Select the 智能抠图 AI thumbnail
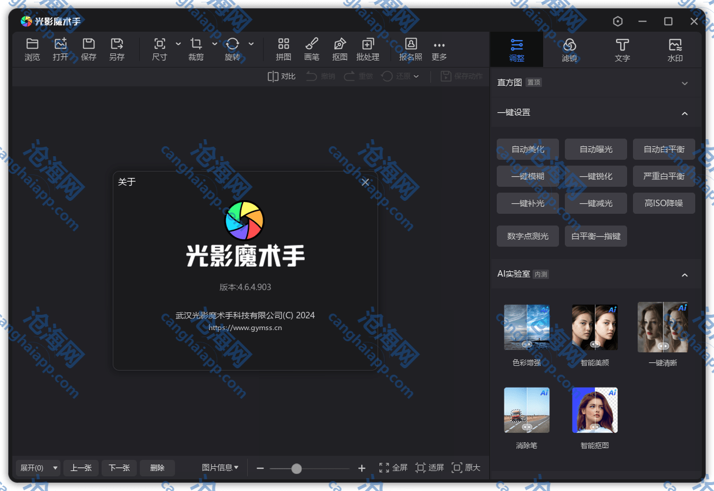Screen dimensions: 714x491 [x=595, y=410]
